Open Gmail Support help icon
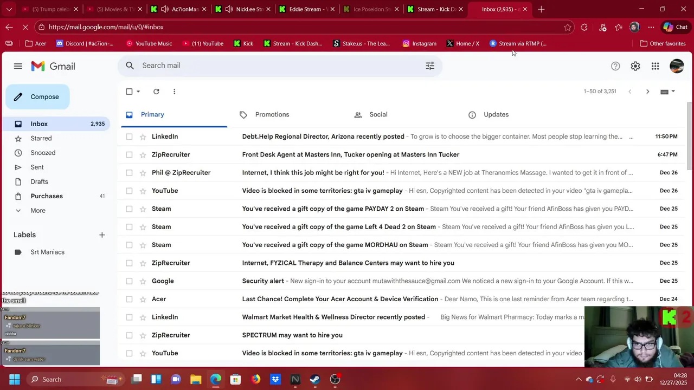This screenshot has width=694, height=390. point(615,66)
